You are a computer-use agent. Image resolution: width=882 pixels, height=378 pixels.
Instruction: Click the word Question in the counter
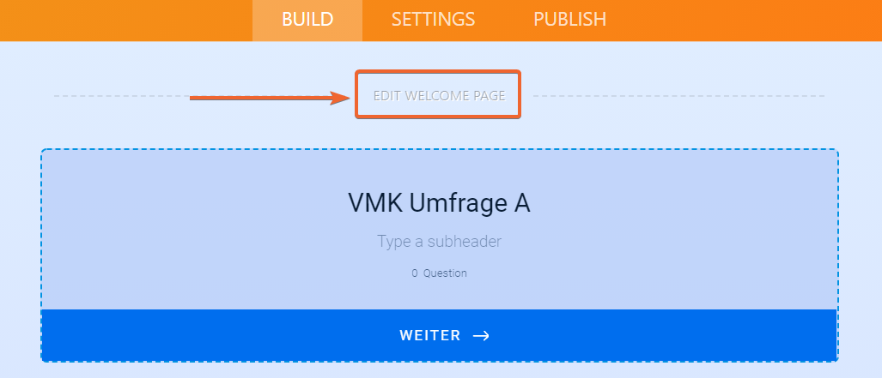point(445,273)
